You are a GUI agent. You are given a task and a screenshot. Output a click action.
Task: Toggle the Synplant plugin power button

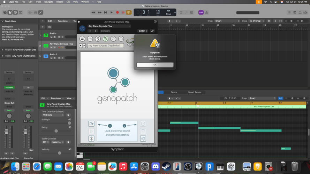point(82,29)
